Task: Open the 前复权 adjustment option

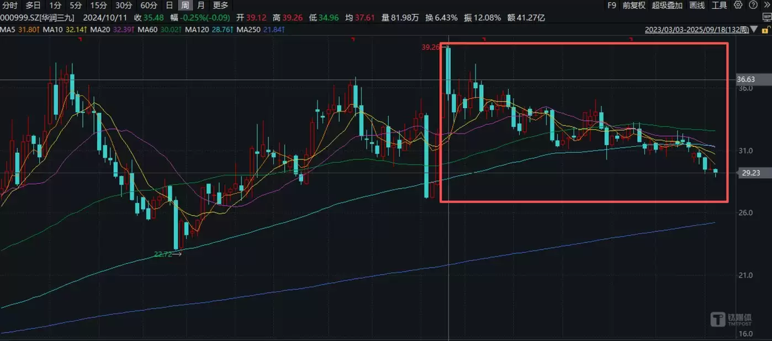Action: pos(634,5)
